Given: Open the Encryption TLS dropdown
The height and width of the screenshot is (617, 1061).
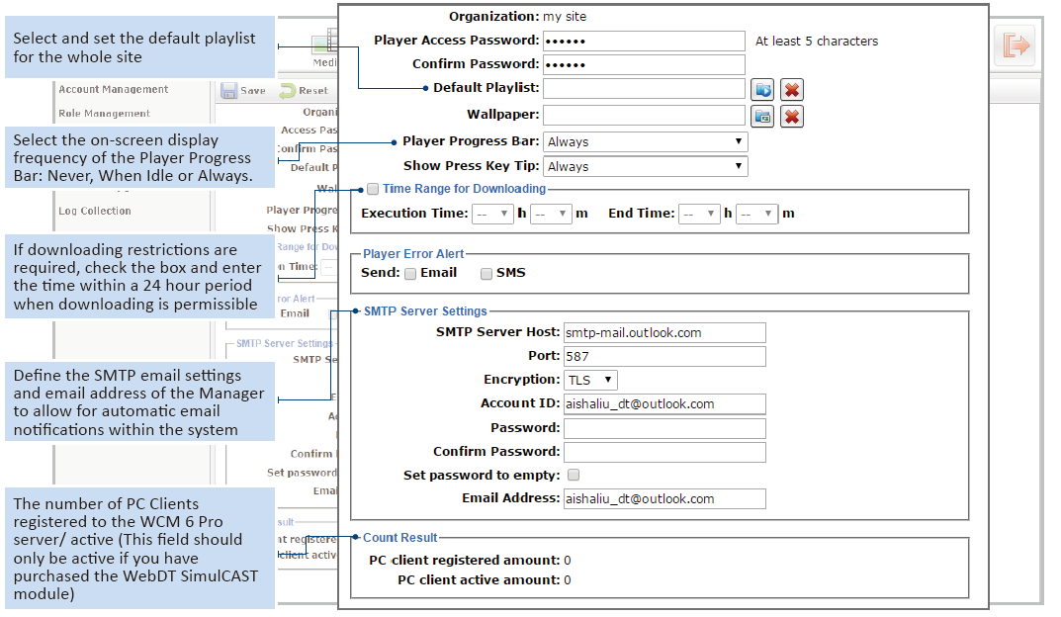Looking at the screenshot, I should click(590, 381).
